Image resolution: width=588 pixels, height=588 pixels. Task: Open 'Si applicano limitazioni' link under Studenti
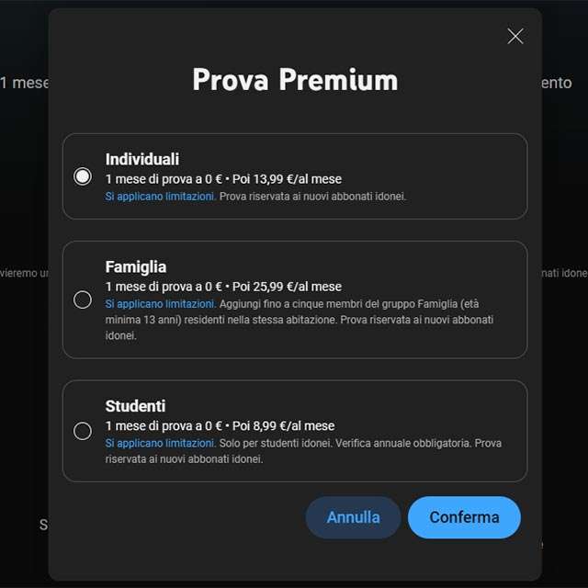[158, 443]
